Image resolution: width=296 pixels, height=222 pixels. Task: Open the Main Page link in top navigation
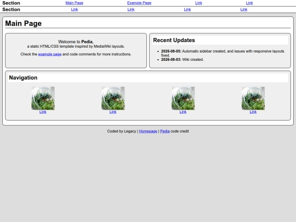point(75,3)
